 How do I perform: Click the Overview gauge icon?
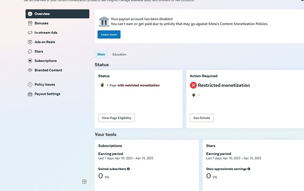click(30, 14)
